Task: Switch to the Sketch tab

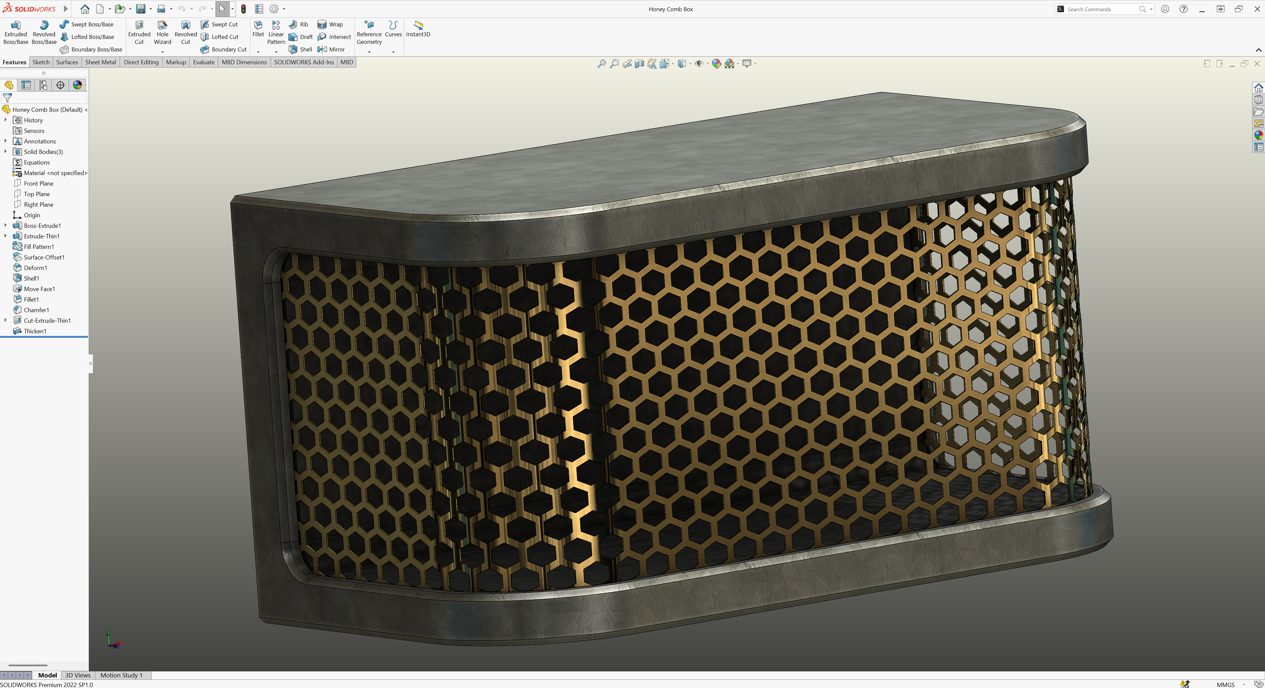Action: tap(41, 62)
